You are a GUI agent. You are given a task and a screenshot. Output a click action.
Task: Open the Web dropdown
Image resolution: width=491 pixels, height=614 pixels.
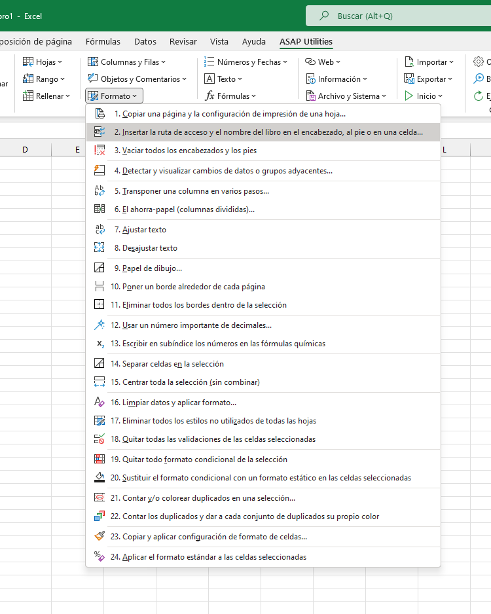(323, 62)
